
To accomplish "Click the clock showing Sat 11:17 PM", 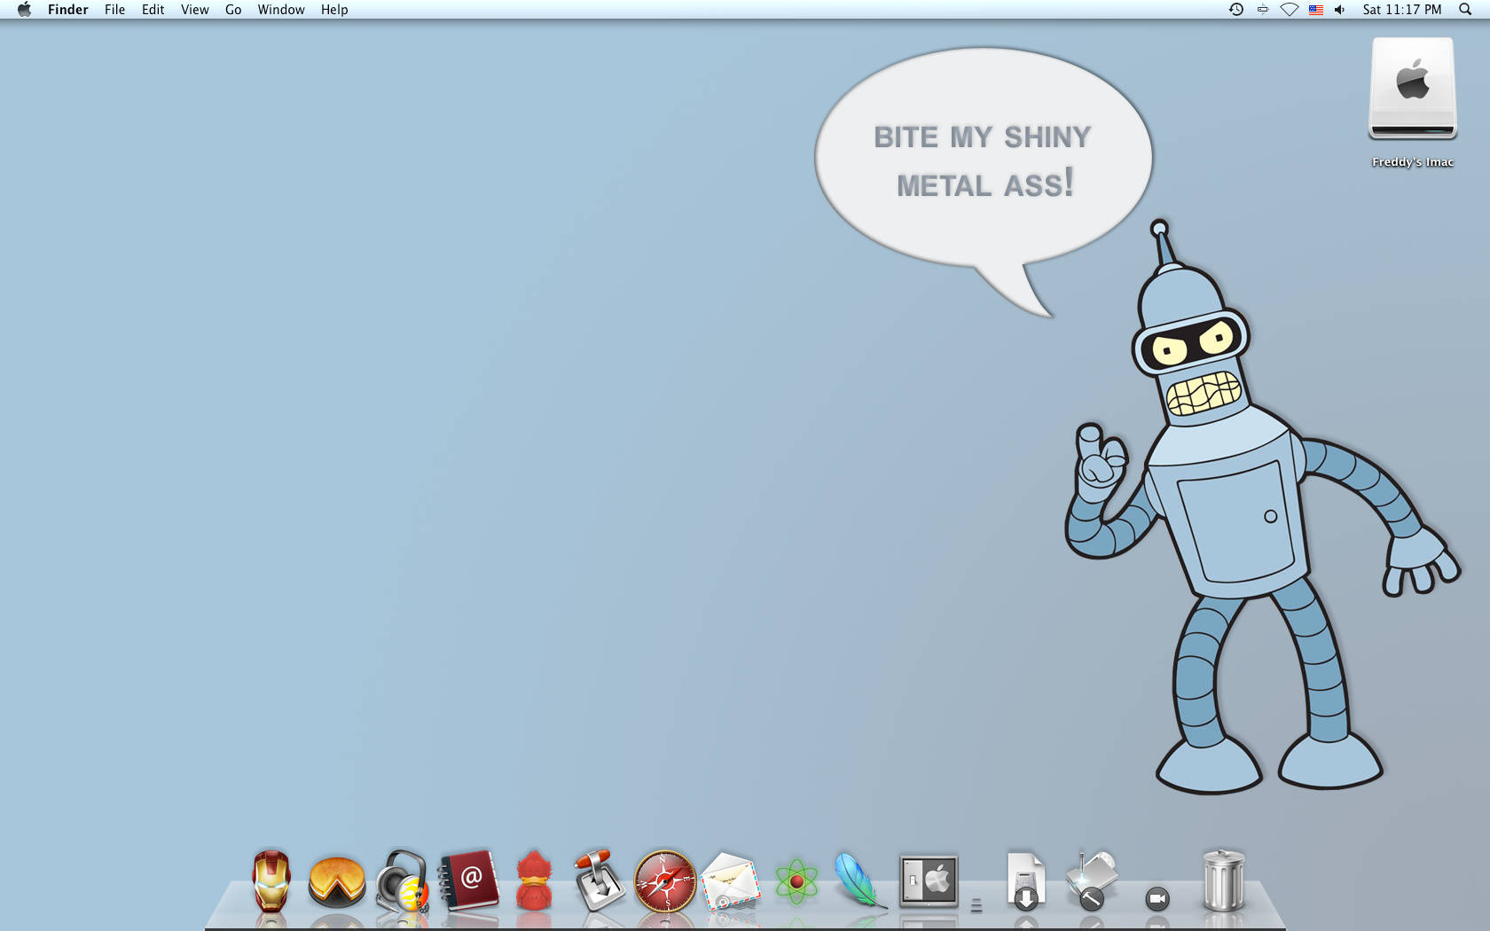I will point(1402,10).
